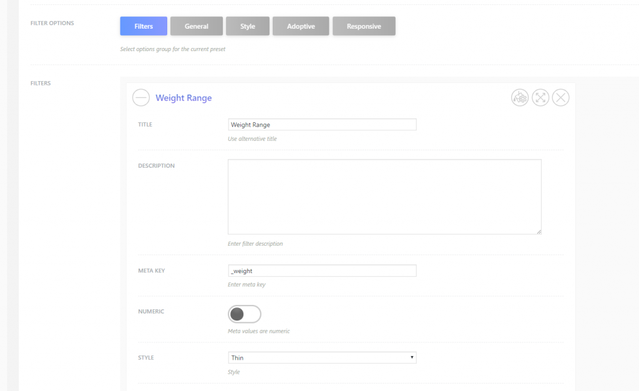This screenshot has height=391, width=639.
Task: Click the 'Meta values are numeric' hint text
Action: click(259, 331)
